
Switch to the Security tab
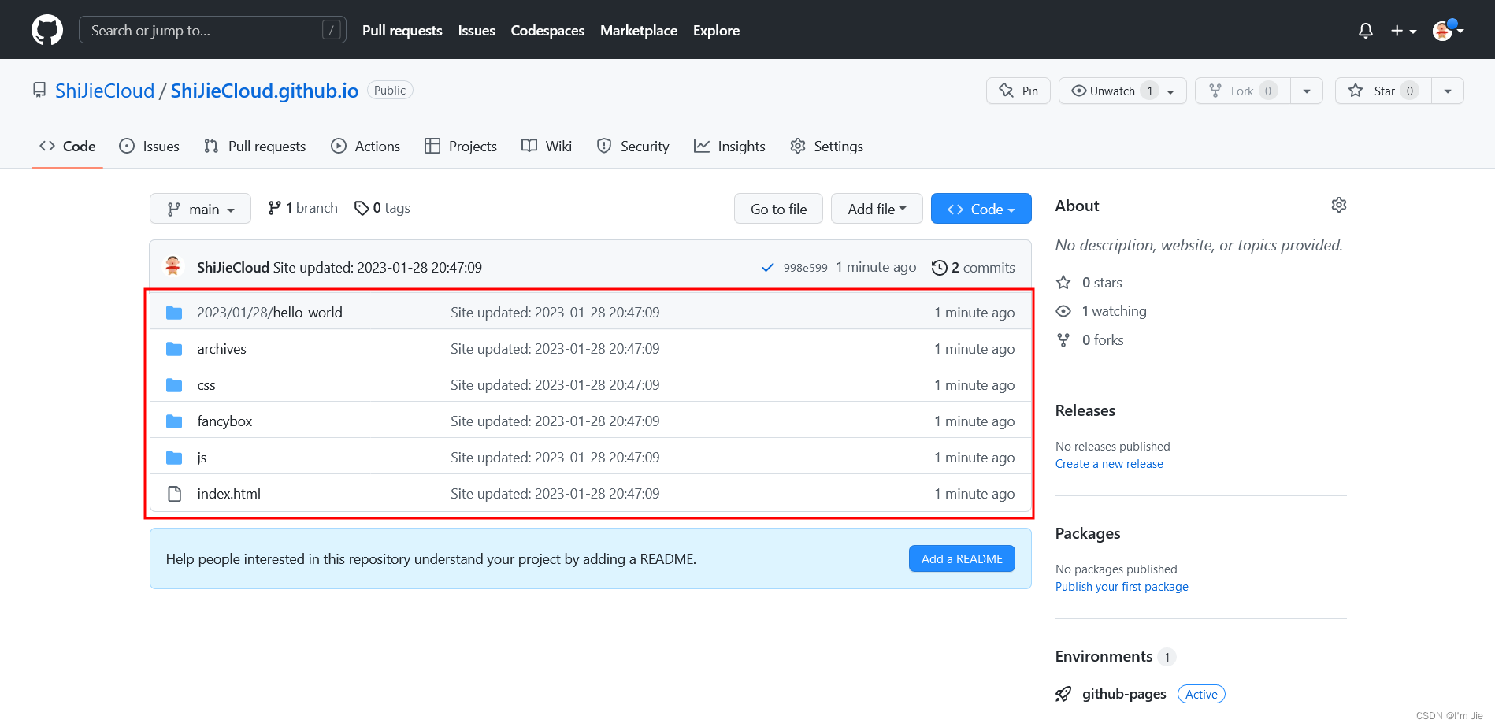click(x=633, y=146)
